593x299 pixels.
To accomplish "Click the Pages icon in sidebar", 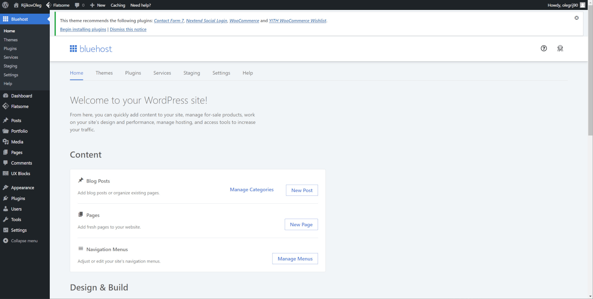I will (5, 152).
